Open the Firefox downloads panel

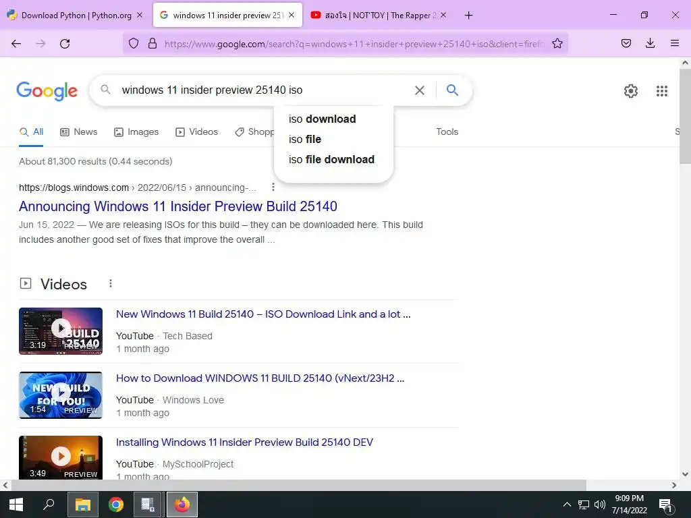point(650,43)
